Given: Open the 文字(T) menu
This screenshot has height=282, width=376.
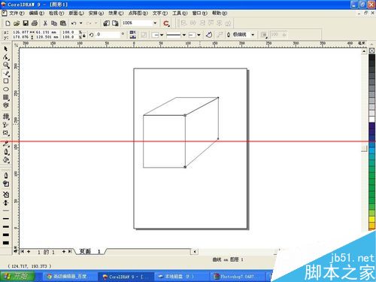Looking at the screenshot, I should (x=160, y=13).
